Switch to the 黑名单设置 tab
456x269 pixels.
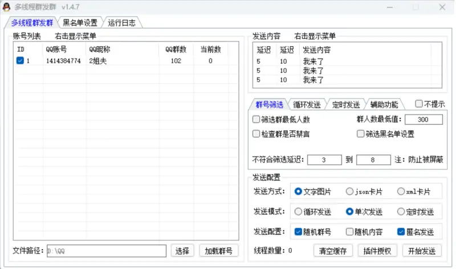click(80, 23)
